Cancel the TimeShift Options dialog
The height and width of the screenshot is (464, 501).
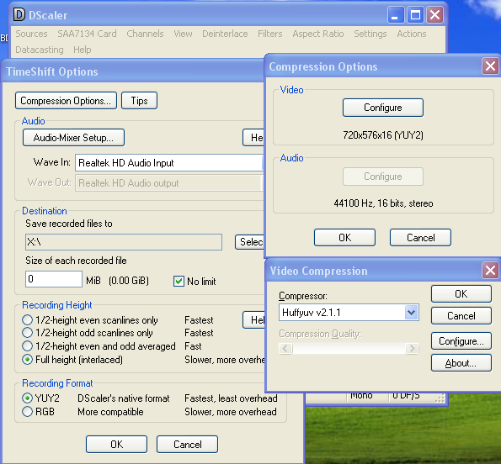click(187, 444)
